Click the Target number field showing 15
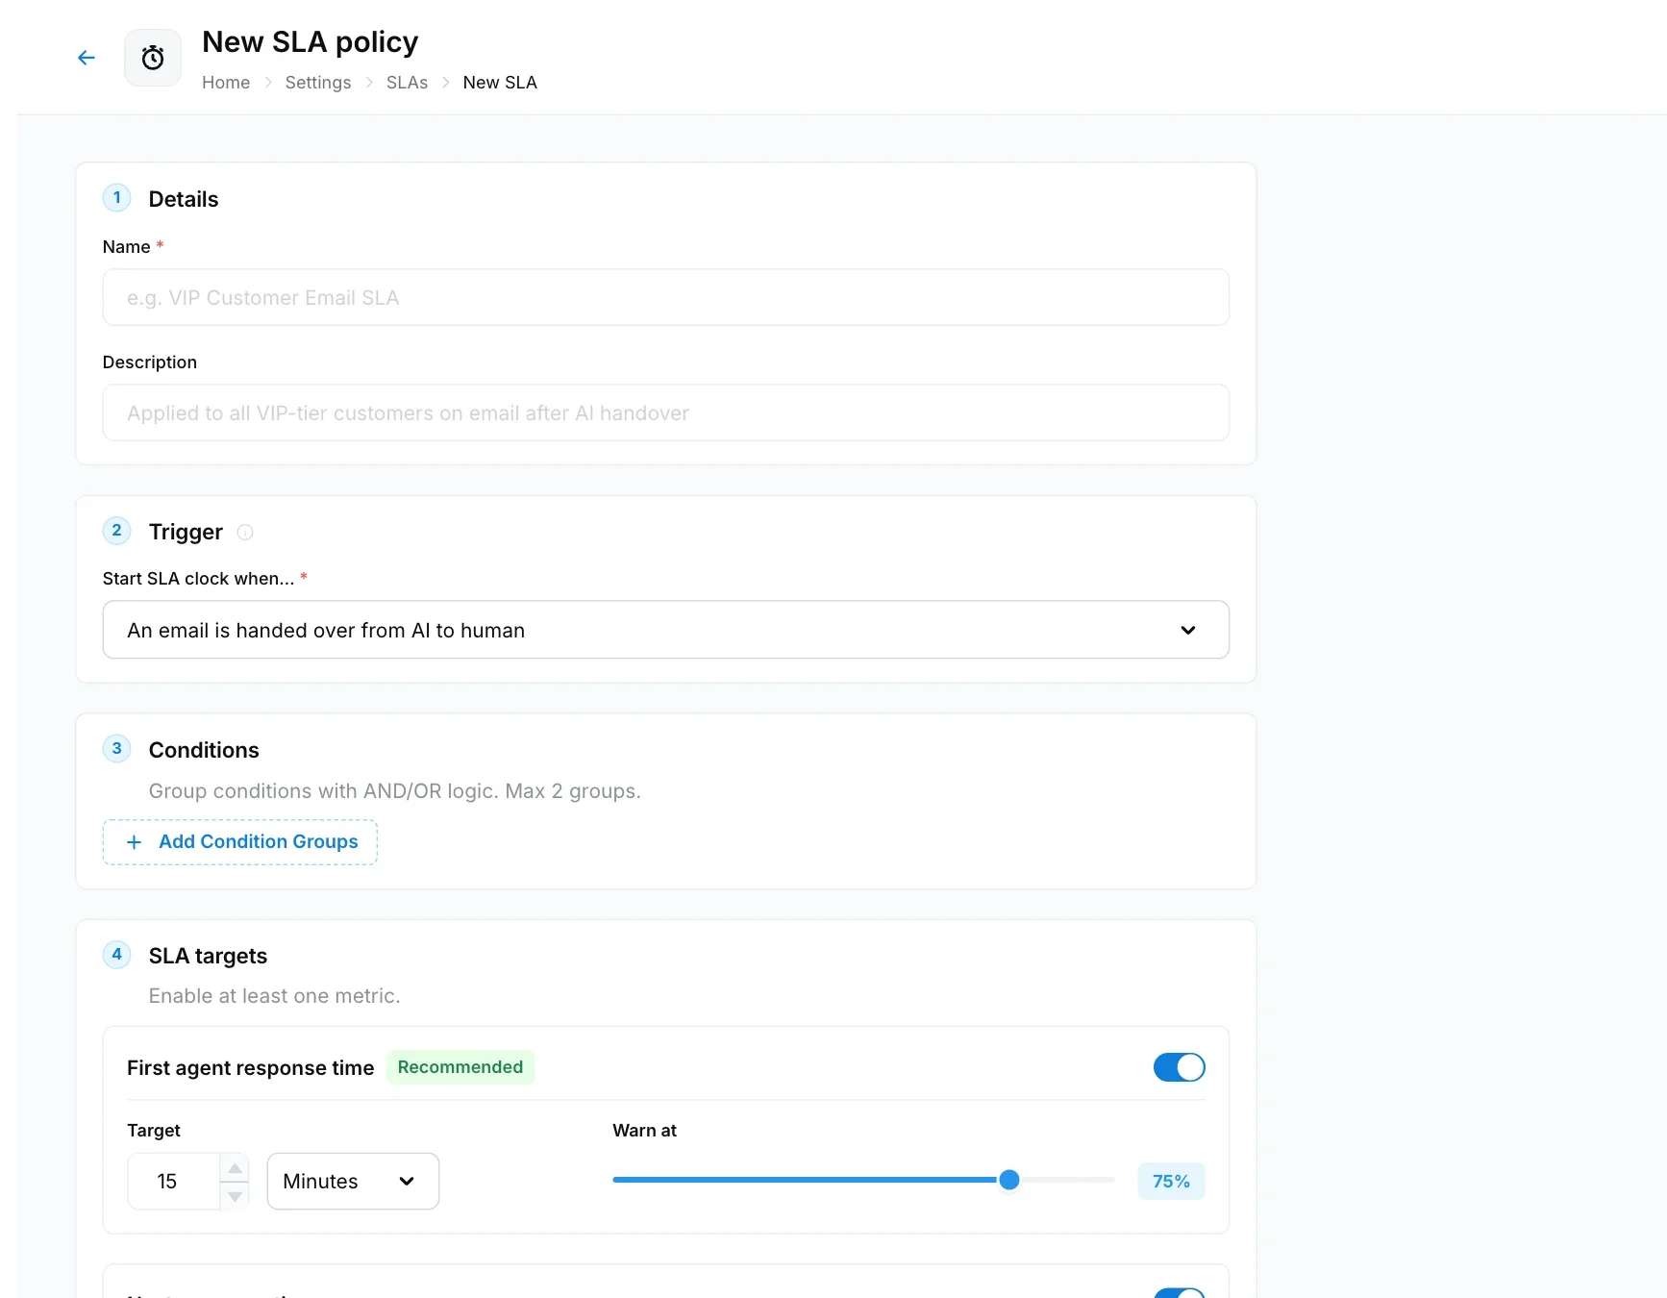Screen dimensions: 1667x1298 [174, 1181]
